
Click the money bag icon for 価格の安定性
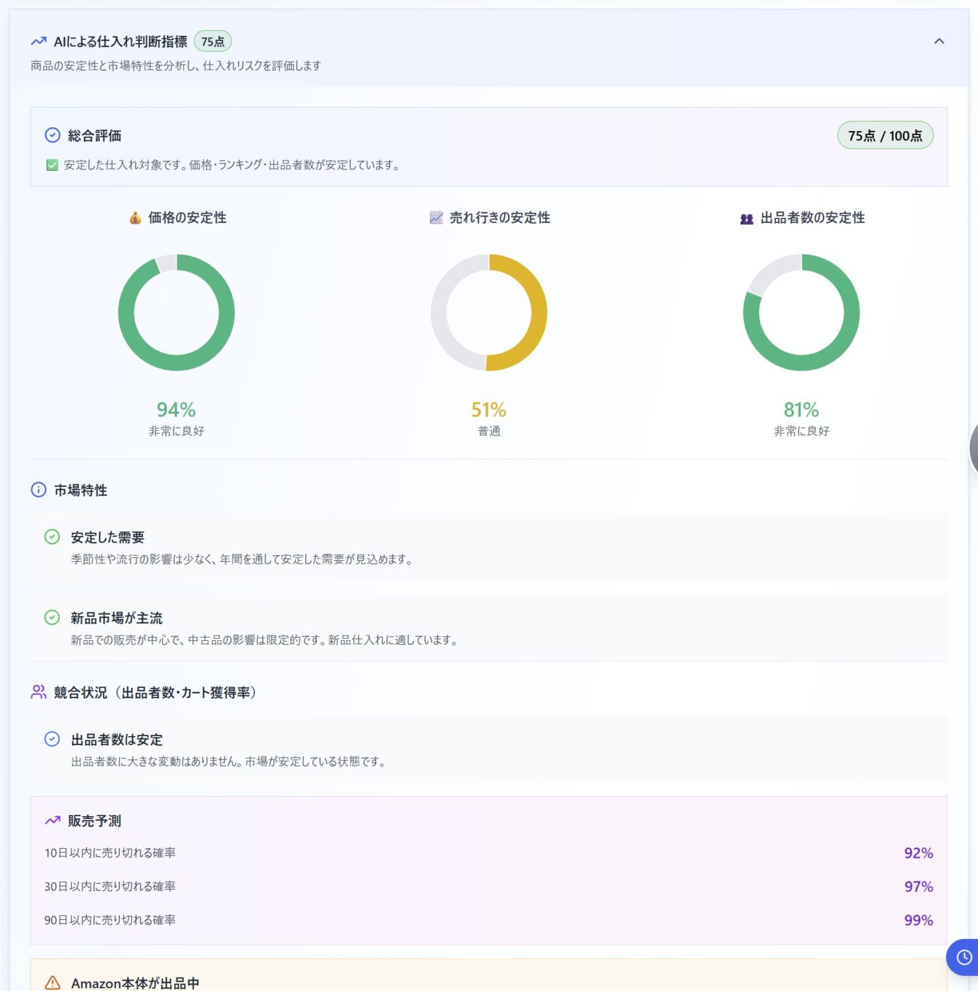coord(135,218)
